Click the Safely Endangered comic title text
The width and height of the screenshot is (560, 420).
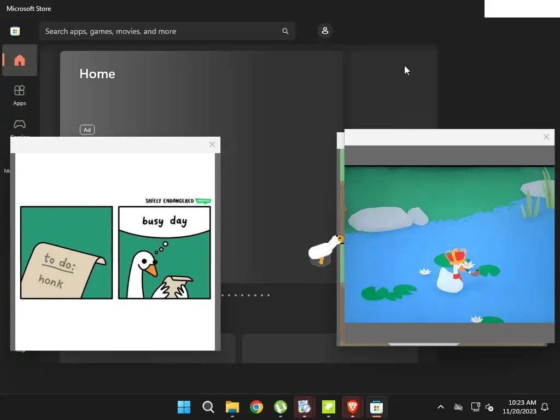coord(170,201)
